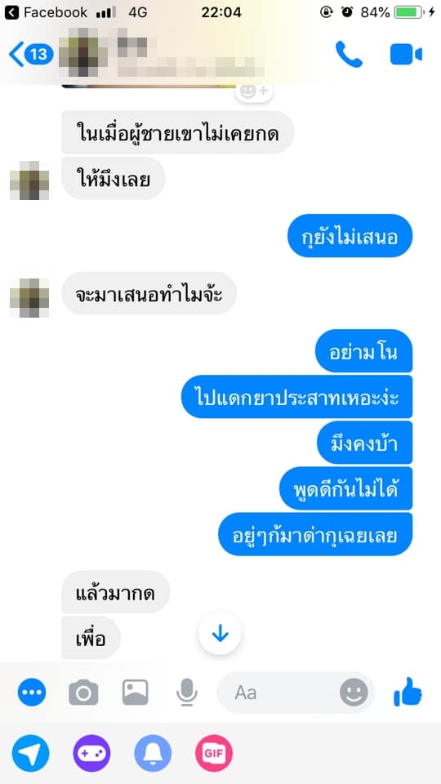Screen dimensions: 441x784
Task: Open the photo gallery picker icon
Action: pos(135,693)
